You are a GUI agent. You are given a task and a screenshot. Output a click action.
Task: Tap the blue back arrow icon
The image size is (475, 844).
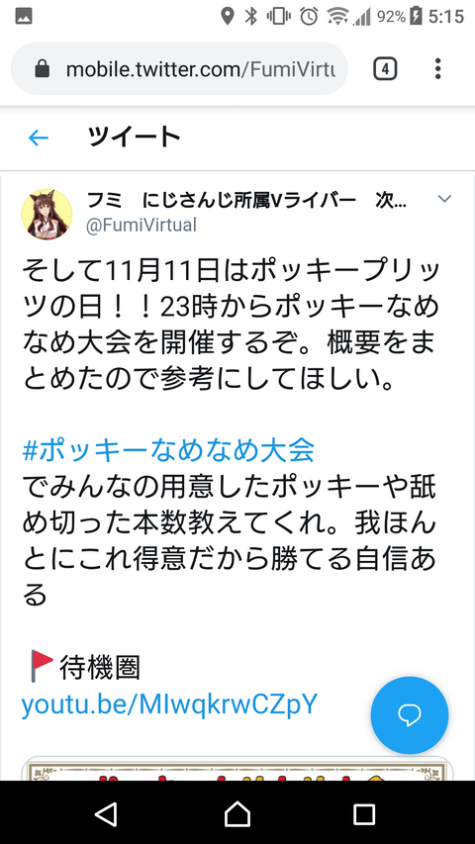39,139
